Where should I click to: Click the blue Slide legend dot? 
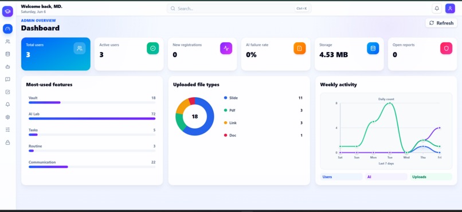pyautogui.click(x=226, y=98)
